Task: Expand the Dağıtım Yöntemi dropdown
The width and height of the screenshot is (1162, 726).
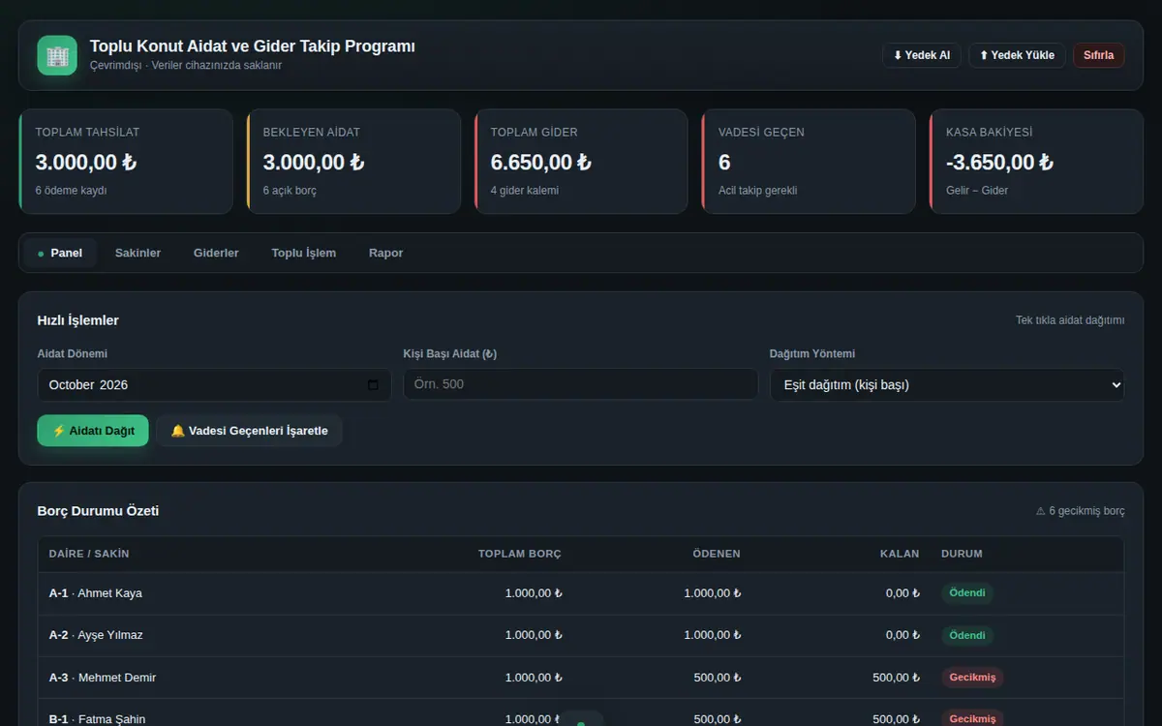Action: pyautogui.click(x=947, y=384)
